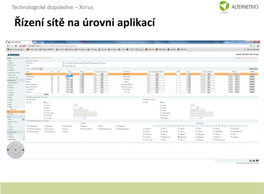Click the bookmark star icon in address bar
Viewport: 264px width, 194px height.
254,46
